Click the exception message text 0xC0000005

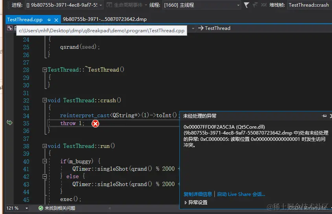click(x=256, y=136)
